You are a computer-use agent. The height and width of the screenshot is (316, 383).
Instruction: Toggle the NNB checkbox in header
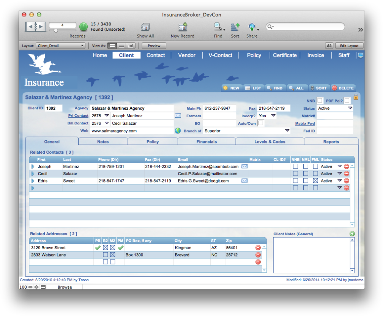[320, 101]
